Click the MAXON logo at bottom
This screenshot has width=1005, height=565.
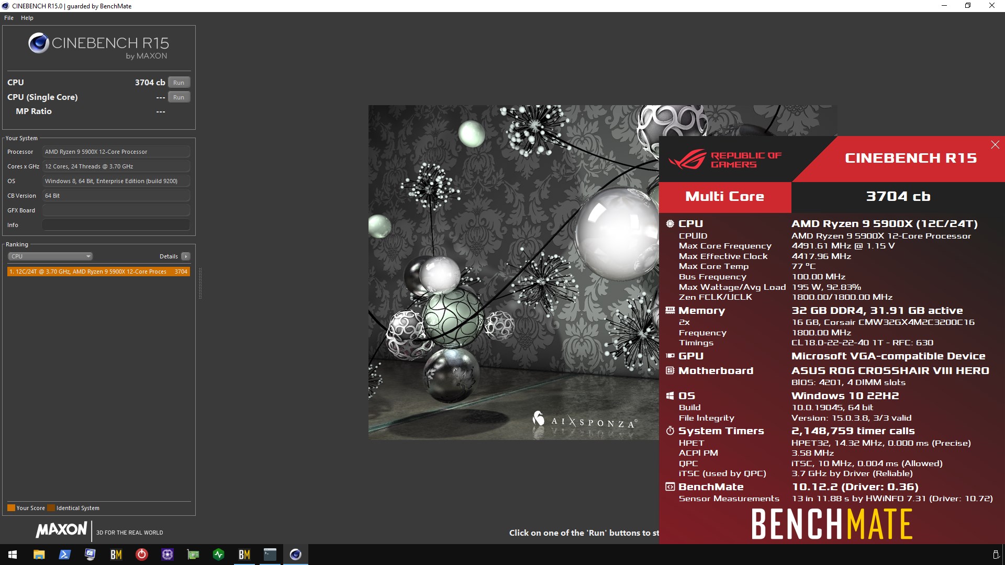pyautogui.click(x=61, y=530)
